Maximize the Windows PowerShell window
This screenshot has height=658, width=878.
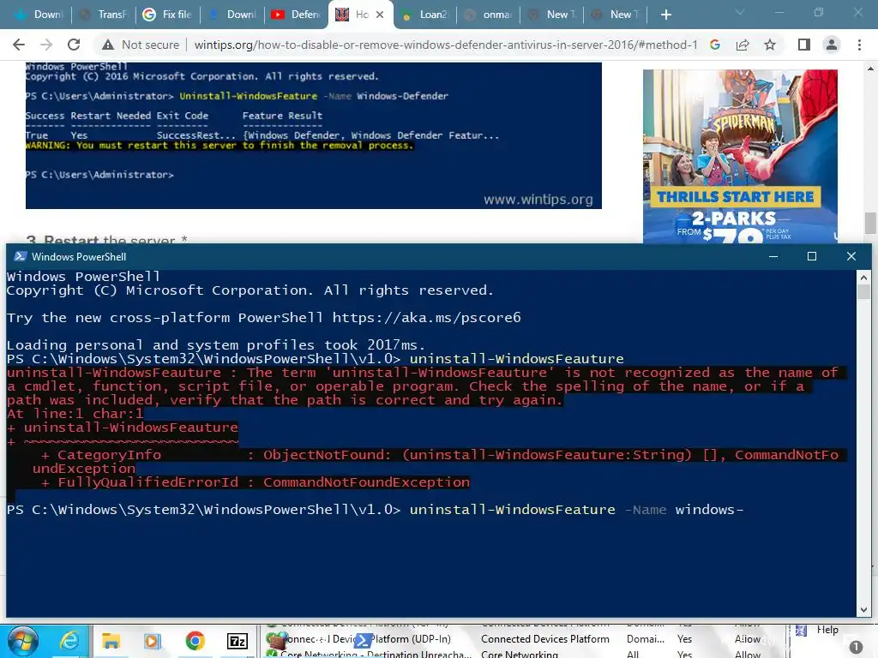tap(811, 256)
